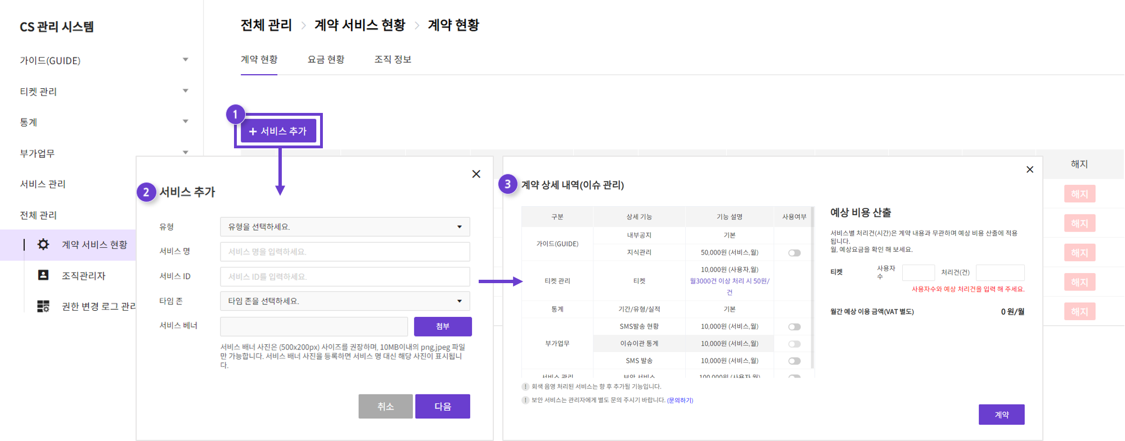Image resolution: width=1125 pixels, height=441 pixels.
Task: Close the 계약 상세 내역 dialog with X
Action: pyautogui.click(x=1029, y=170)
